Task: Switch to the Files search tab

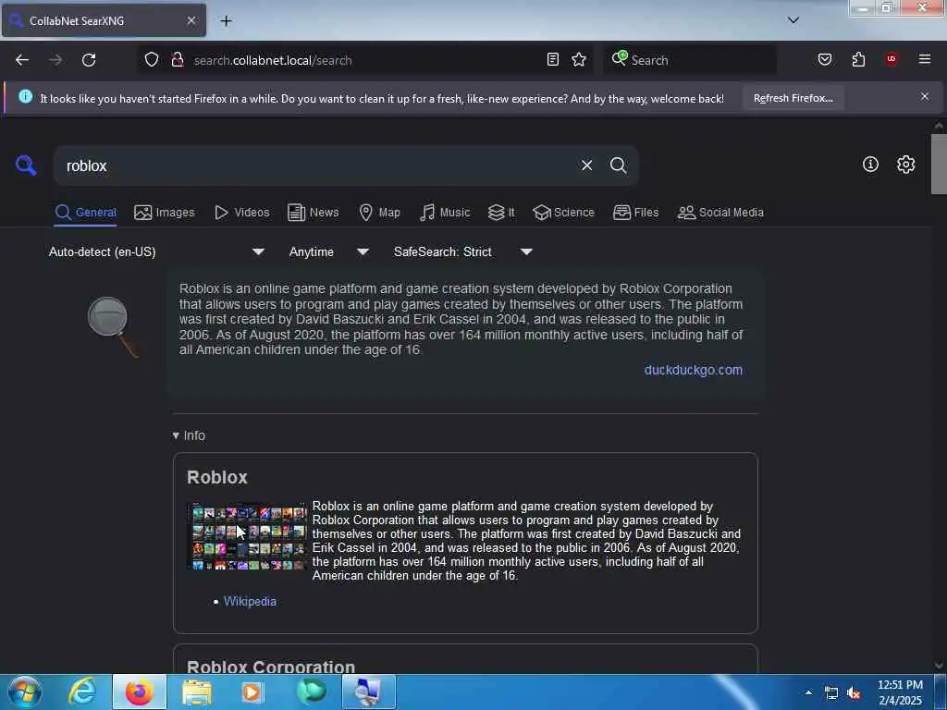Action: point(635,213)
